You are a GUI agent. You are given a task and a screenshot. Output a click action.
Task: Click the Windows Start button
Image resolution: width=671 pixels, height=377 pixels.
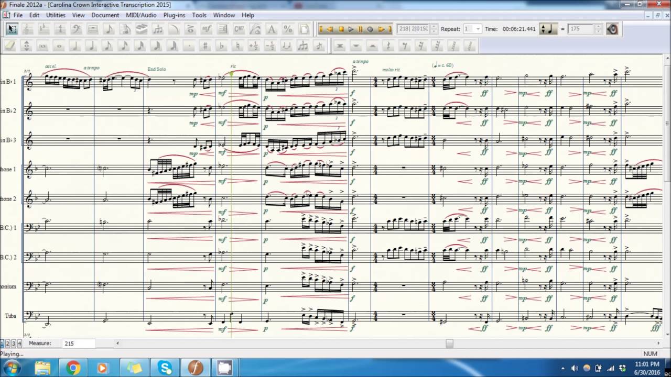[x=12, y=368]
